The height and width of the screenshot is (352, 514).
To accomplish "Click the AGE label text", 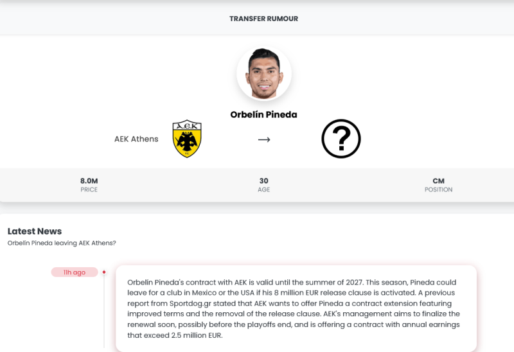I will tap(263, 190).
